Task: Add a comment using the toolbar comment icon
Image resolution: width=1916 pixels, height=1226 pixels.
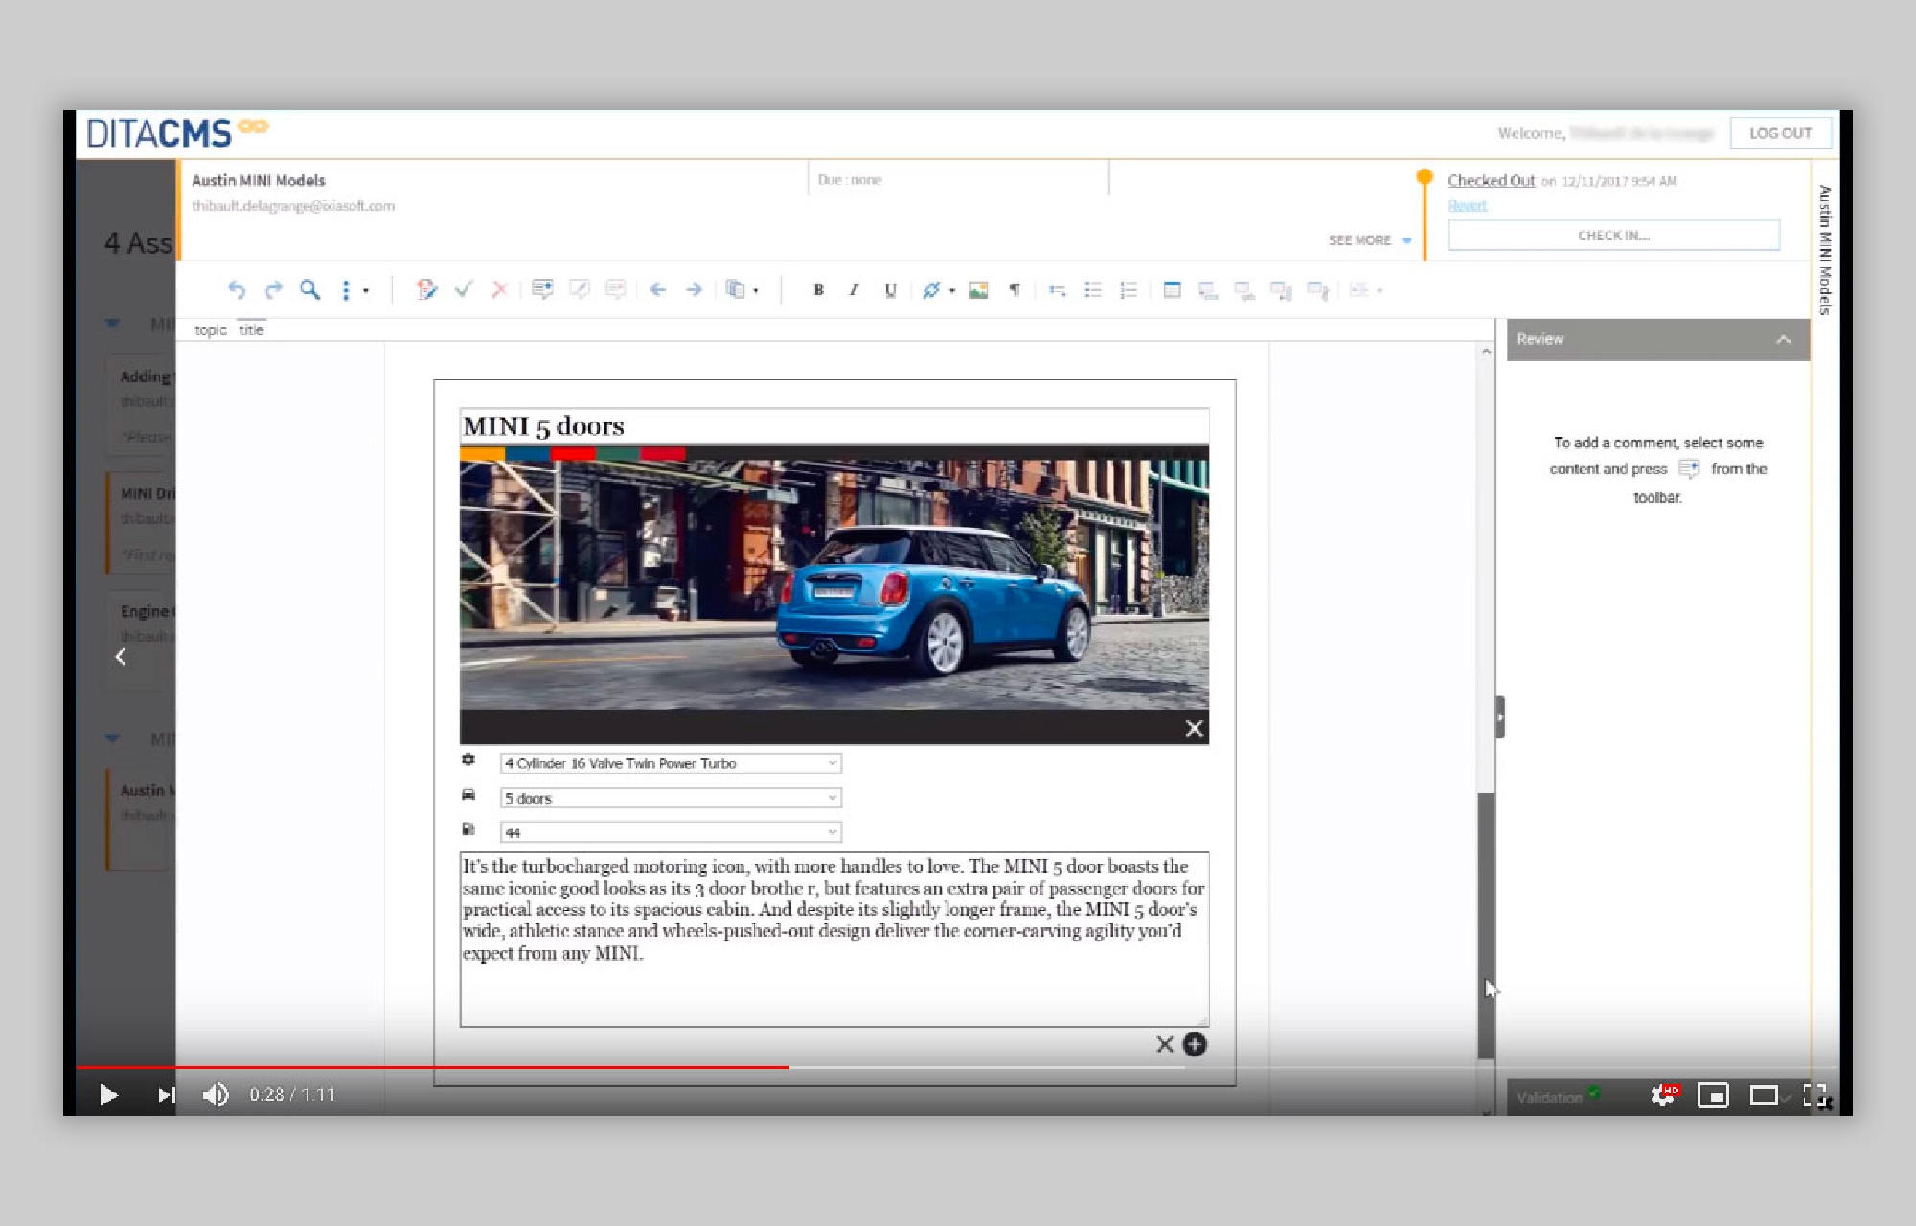Action: pyautogui.click(x=542, y=289)
